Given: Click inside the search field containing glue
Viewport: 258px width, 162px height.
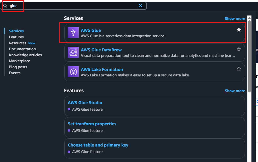Looking at the screenshot, I should tap(73, 6).
